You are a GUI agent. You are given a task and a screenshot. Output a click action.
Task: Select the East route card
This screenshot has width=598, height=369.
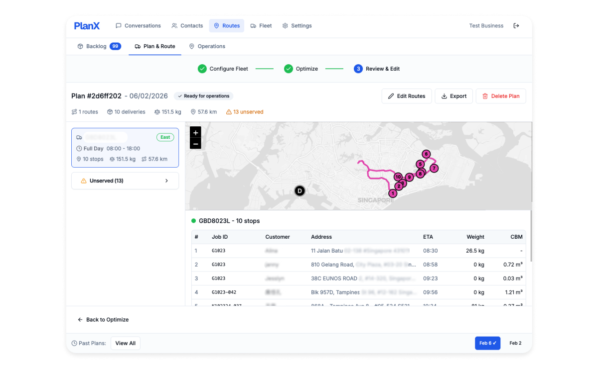pyautogui.click(x=125, y=148)
